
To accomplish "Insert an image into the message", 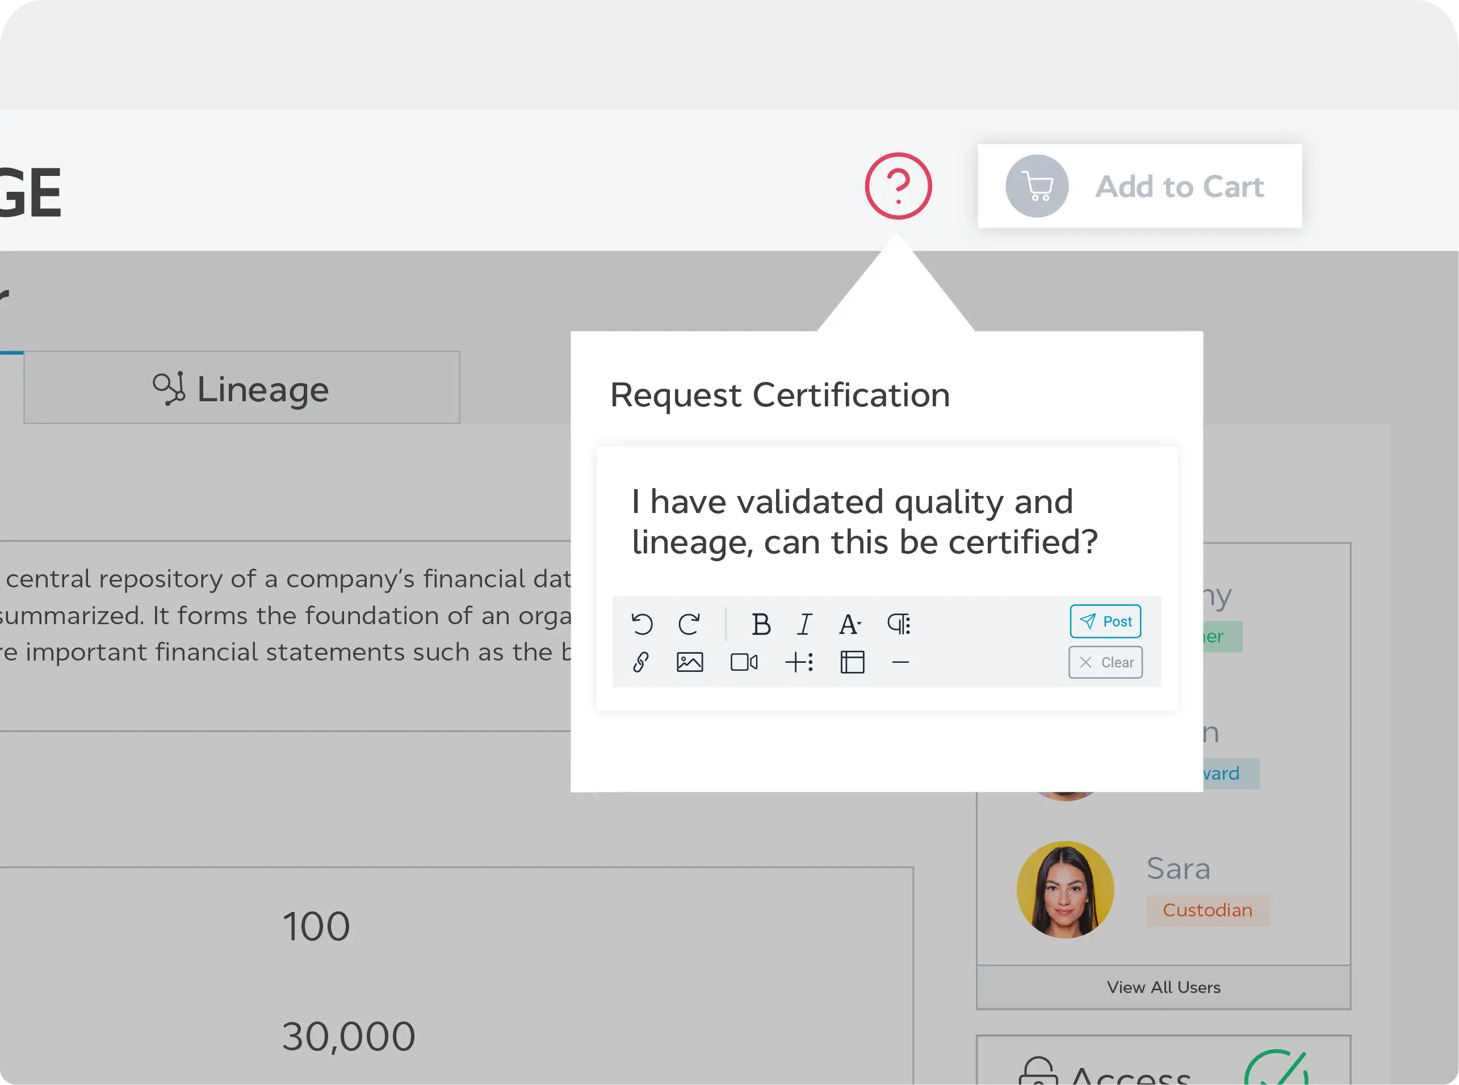I will (x=690, y=662).
